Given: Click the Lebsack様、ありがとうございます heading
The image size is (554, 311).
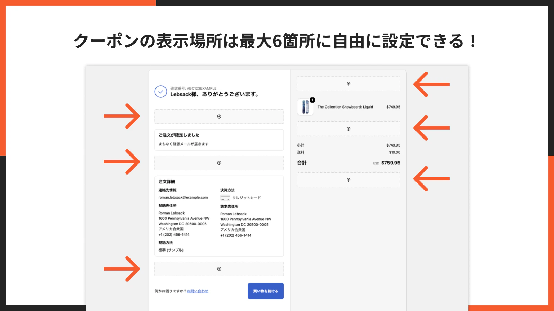Looking at the screenshot, I should coord(214,94).
